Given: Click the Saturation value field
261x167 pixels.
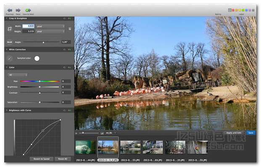Looking at the screenshot, I should pos(66,102).
